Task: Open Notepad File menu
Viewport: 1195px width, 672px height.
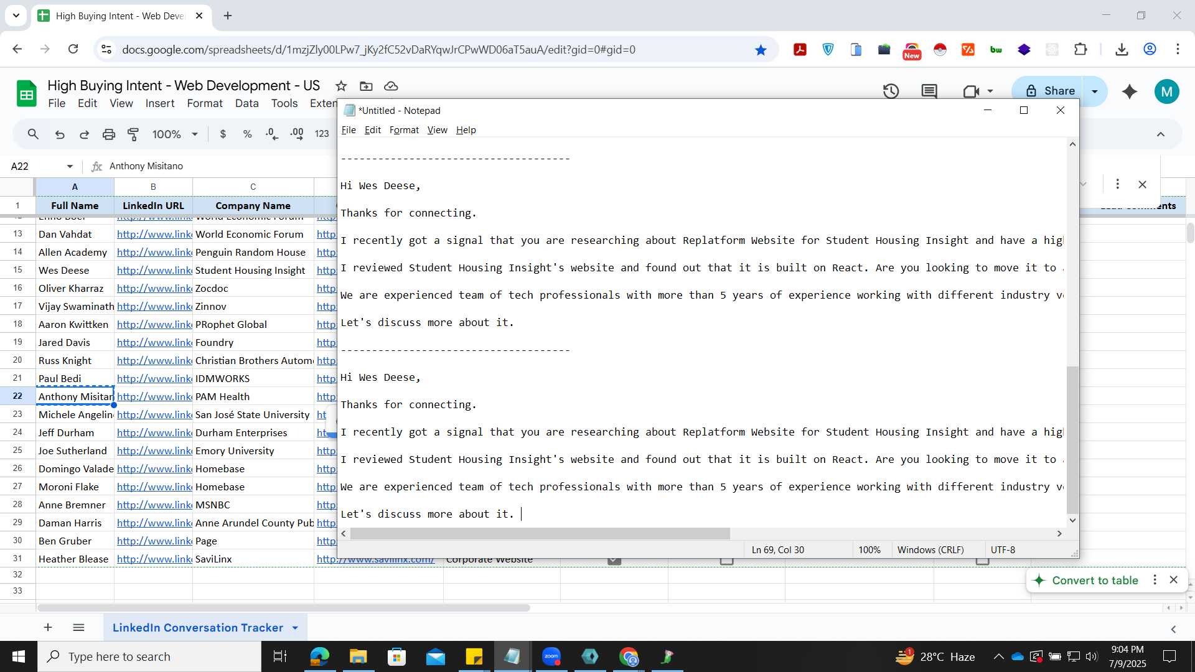Action: 349,130
